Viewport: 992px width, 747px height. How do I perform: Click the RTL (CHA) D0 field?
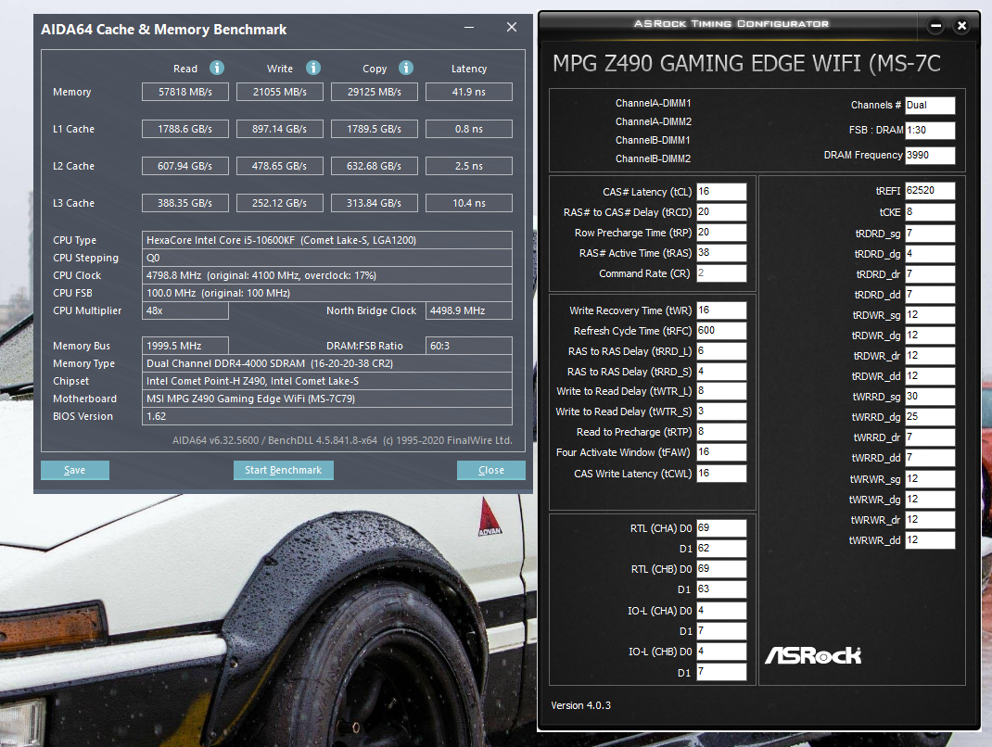tap(721, 528)
